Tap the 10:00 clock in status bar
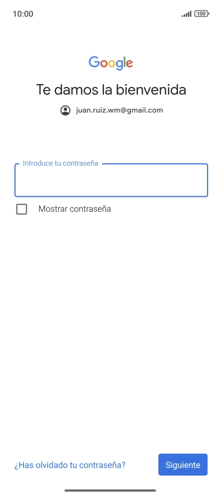222x496 pixels. click(x=23, y=14)
